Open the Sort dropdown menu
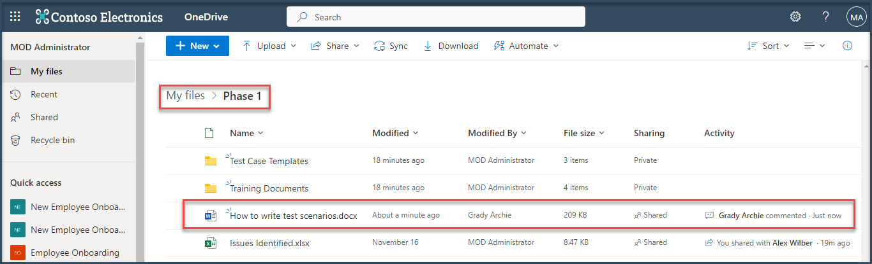Image resolution: width=872 pixels, height=264 pixels. point(769,46)
